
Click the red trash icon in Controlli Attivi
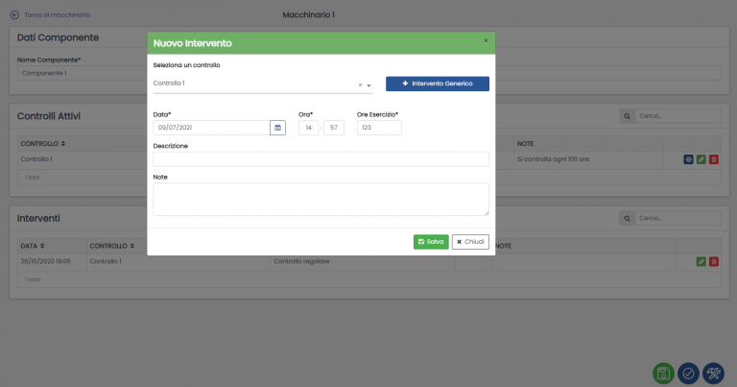pos(713,158)
